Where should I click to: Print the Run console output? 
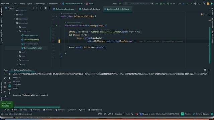tap(10, 90)
